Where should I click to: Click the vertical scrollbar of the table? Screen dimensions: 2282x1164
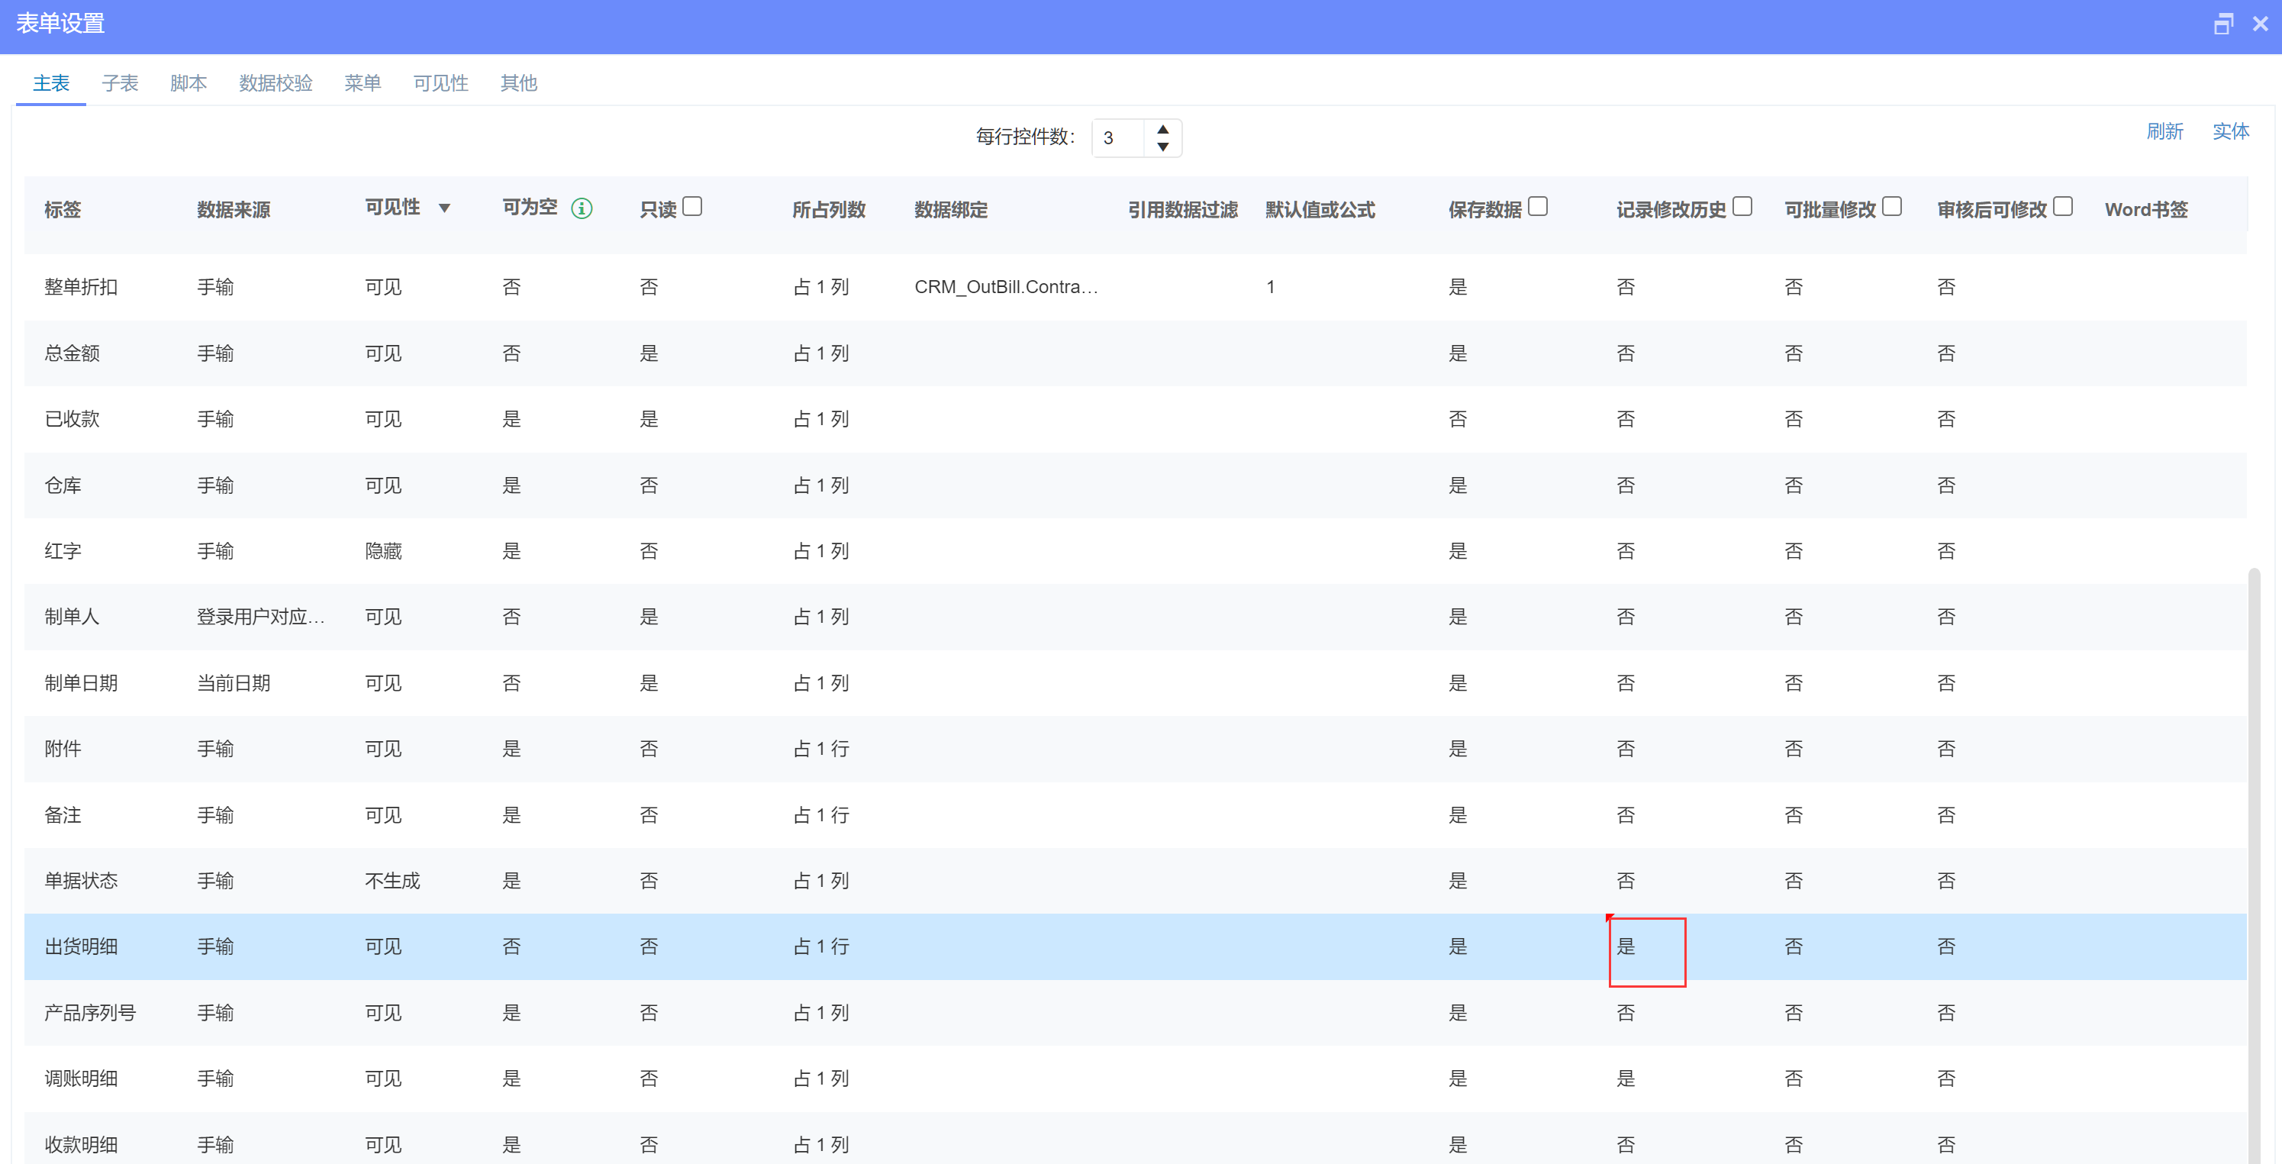point(2255,865)
